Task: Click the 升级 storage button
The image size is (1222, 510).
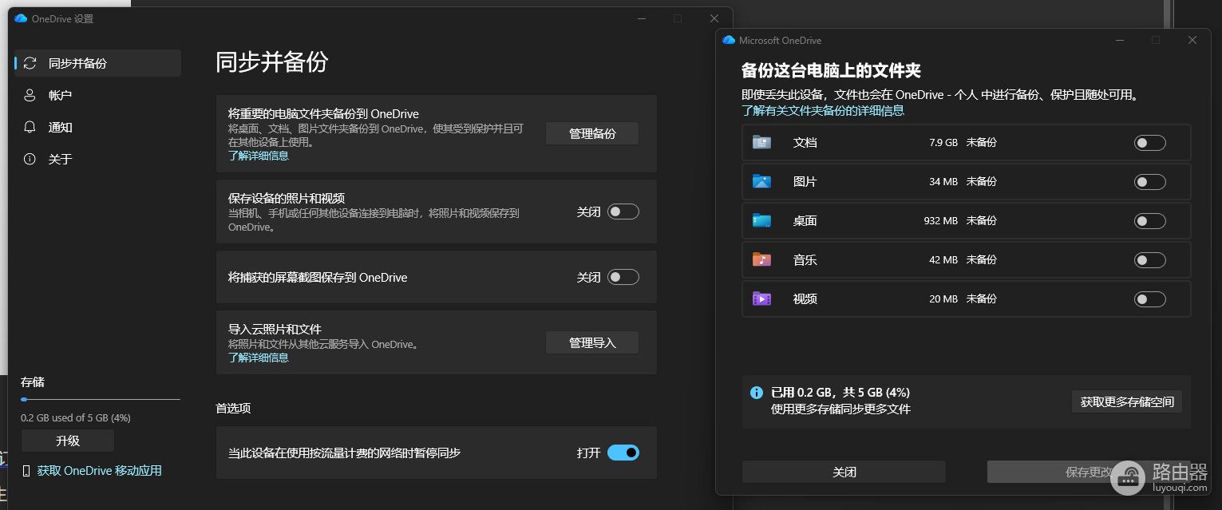Action: click(x=68, y=441)
